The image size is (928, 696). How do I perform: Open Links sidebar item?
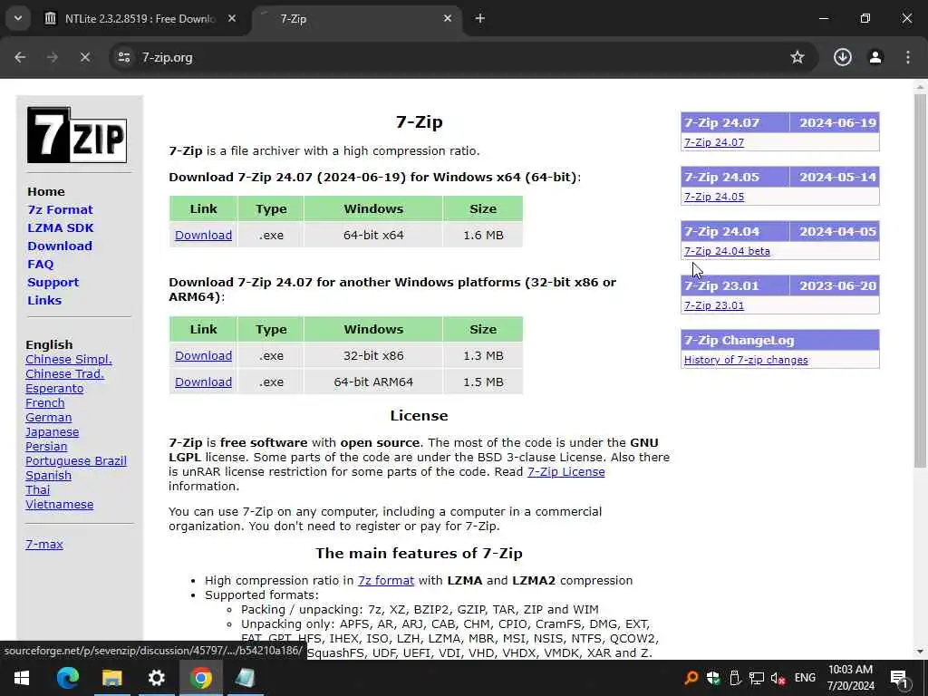click(x=44, y=300)
